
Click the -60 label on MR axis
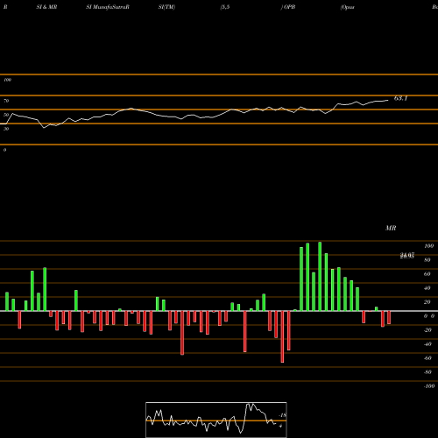(x=427, y=358)
